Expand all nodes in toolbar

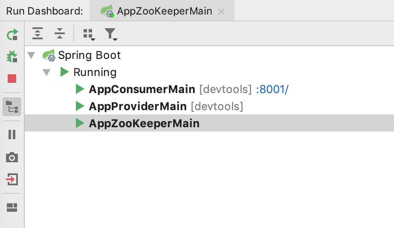tap(38, 33)
